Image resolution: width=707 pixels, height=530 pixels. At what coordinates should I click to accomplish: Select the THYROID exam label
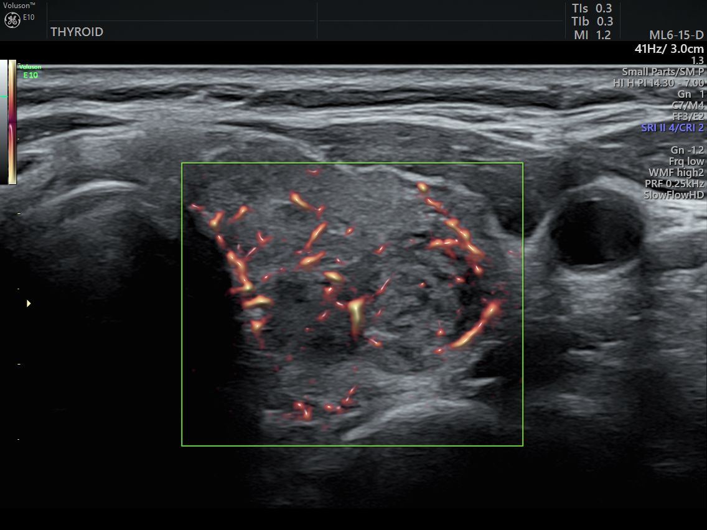click(x=77, y=32)
